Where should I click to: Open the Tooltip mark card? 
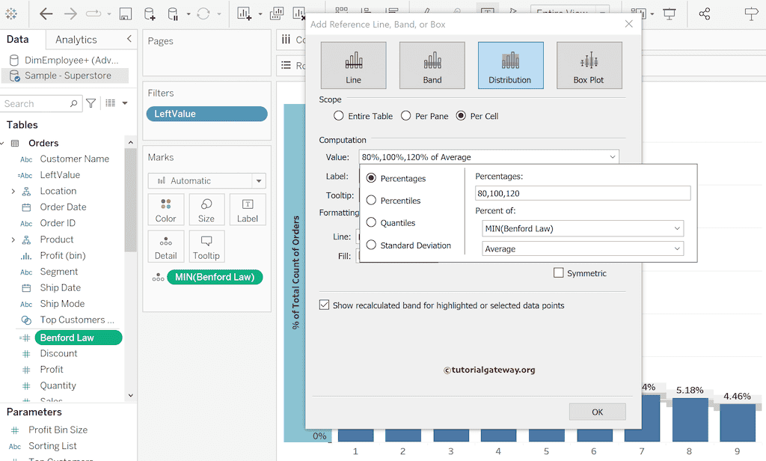pos(206,246)
